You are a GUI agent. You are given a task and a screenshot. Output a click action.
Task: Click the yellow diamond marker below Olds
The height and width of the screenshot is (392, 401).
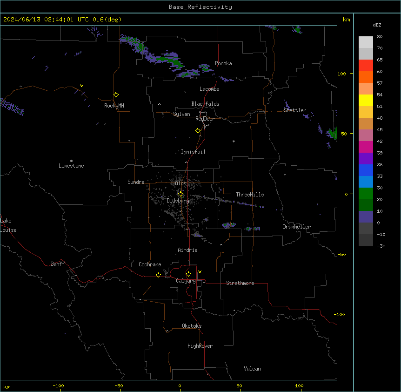point(180,194)
